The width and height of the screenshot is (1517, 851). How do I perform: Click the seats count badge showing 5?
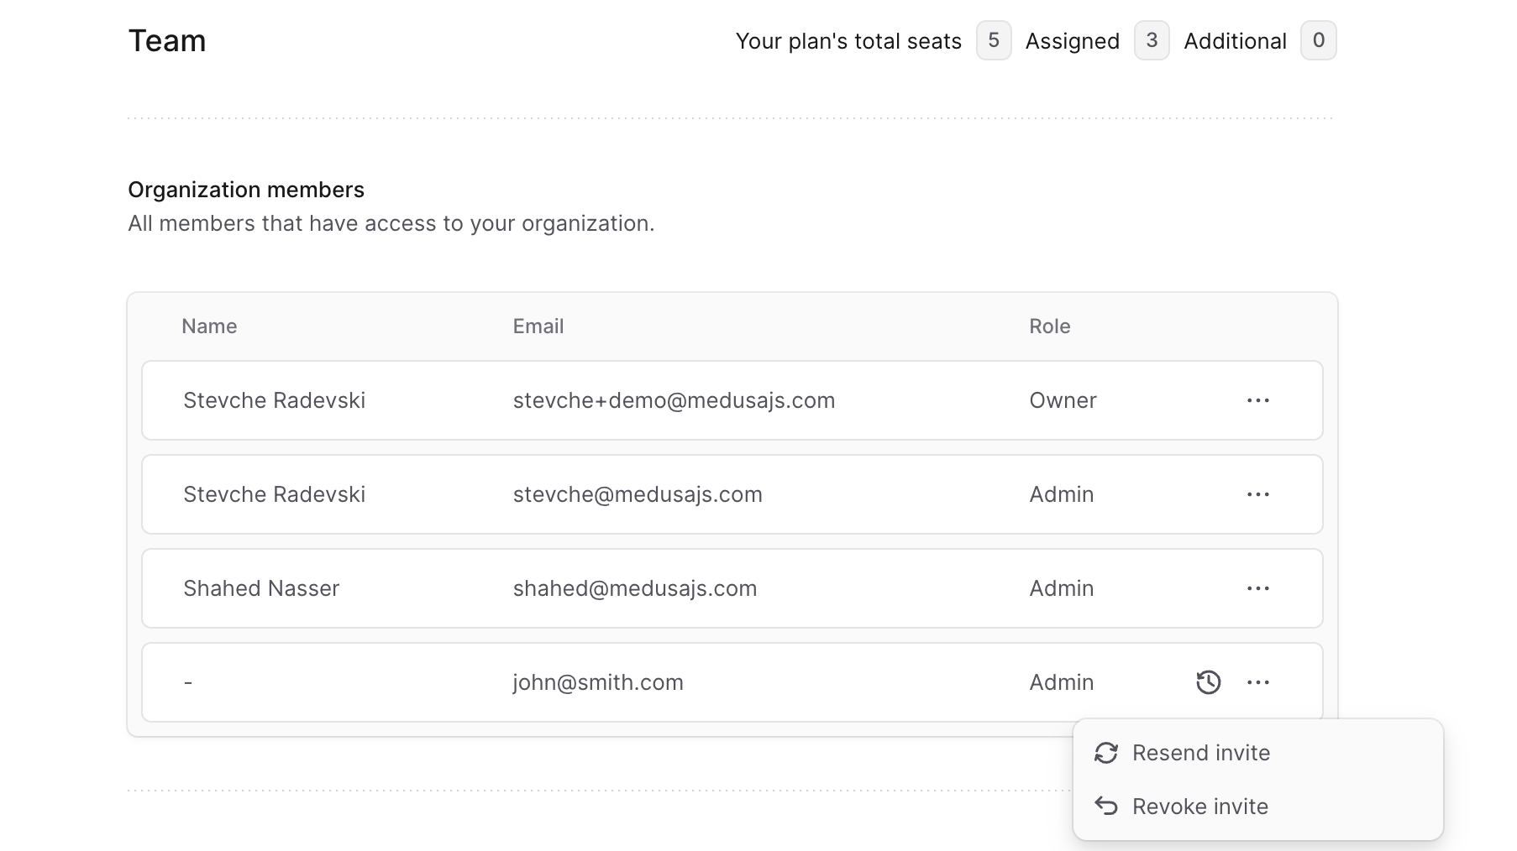tap(993, 40)
